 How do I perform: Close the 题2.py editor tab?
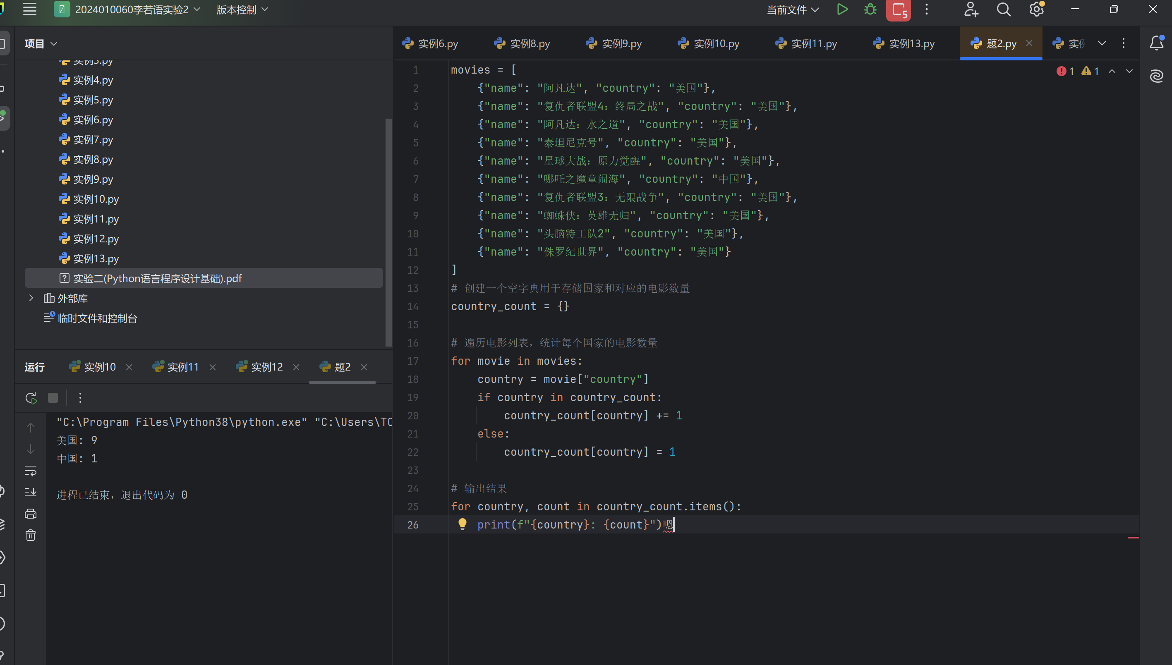[x=1029, y=43]
